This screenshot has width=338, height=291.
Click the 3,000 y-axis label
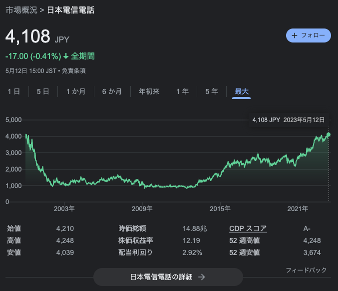[x=13, y=153]
